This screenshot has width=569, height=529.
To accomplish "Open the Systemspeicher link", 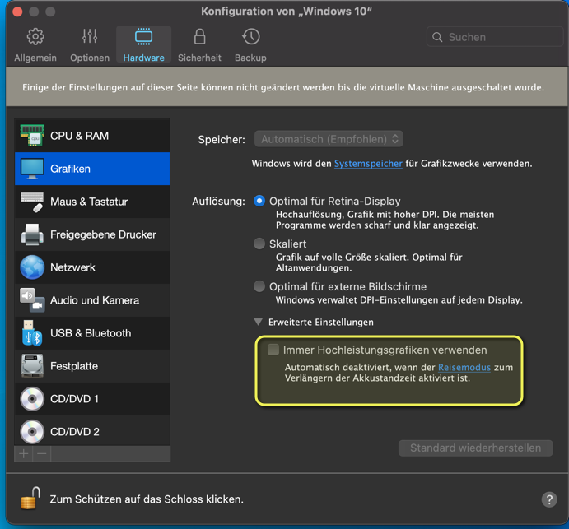I will (368, 164).
